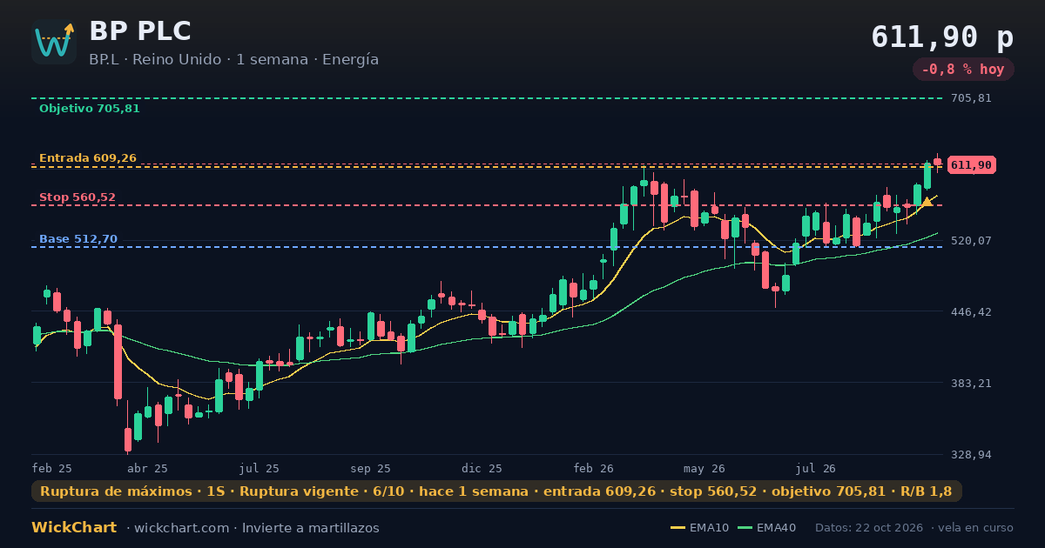Click the WickChart brand name in the footer

(x=74, y=528)
